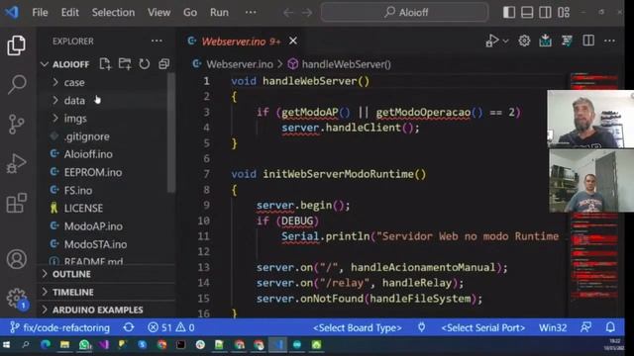Open the Run menu
Image resolution: width=634 pixels, height=356 pixels.
click(x=219, y=13)
